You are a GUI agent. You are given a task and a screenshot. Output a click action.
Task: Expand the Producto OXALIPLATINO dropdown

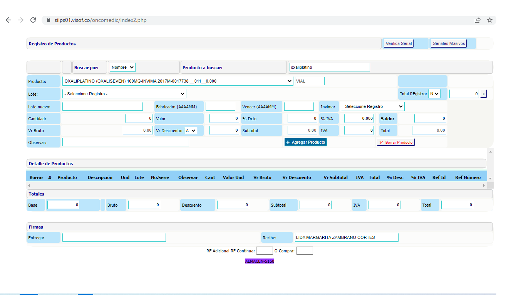tap(178, 81)
